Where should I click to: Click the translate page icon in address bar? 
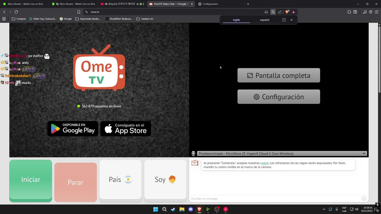(273, 12)
